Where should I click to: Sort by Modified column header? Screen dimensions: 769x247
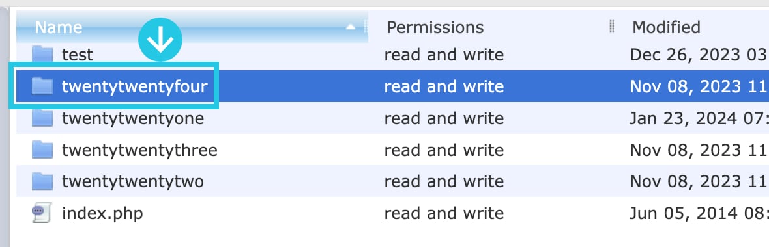pos(666,27)
